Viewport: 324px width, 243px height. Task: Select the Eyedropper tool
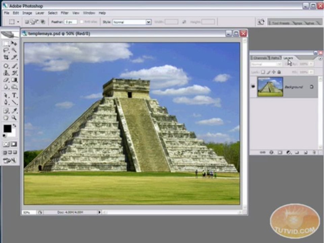pos(14,111)
